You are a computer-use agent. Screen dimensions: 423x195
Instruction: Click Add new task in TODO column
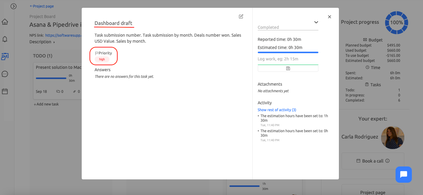click(x=46, y=104)
